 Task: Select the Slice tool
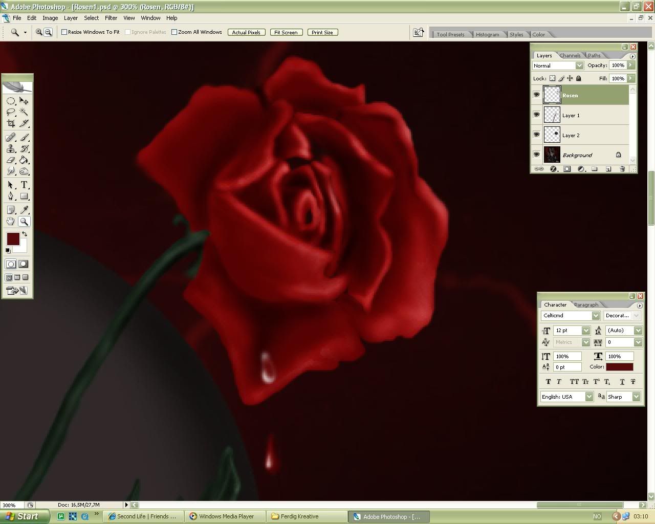click(24, 123)
